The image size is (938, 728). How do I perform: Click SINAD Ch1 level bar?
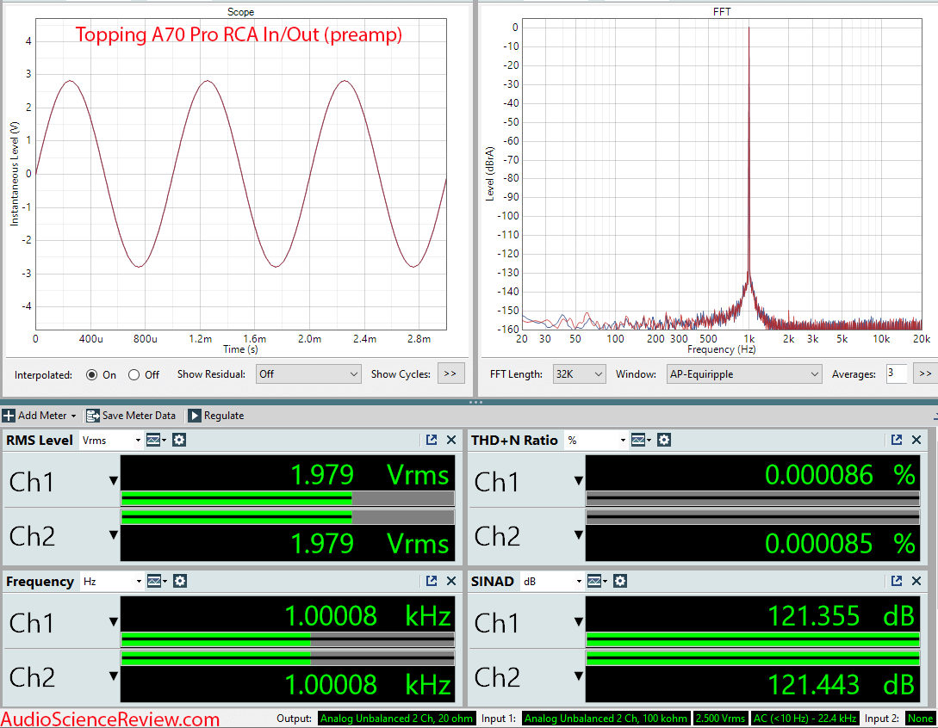753,639
